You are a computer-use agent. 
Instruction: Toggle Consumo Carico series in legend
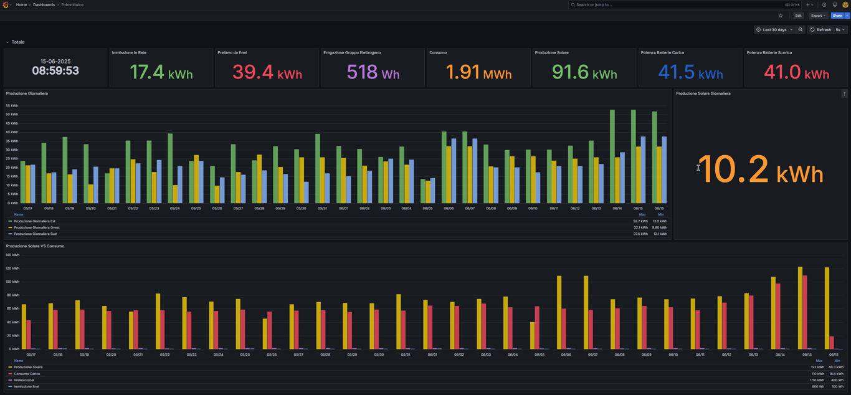(x=27, y=374)
